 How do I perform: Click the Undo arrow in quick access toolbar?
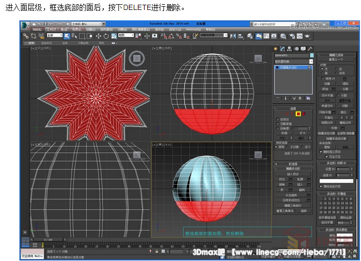(x=51, y=24)
